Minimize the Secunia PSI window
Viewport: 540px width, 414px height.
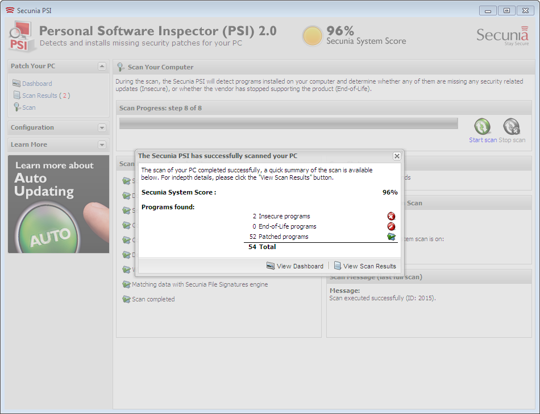tap(488, 11)
